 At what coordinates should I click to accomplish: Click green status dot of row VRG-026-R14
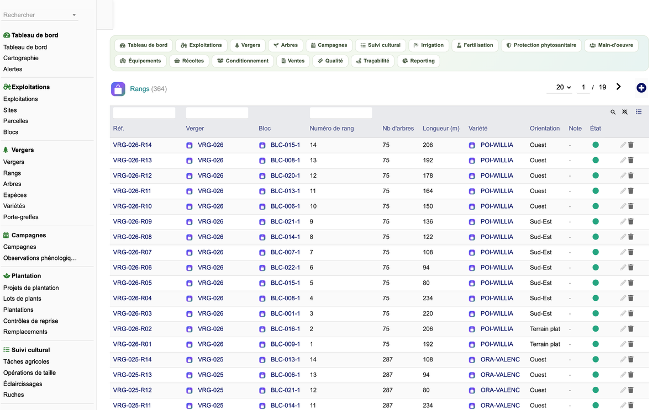point(596,145)
